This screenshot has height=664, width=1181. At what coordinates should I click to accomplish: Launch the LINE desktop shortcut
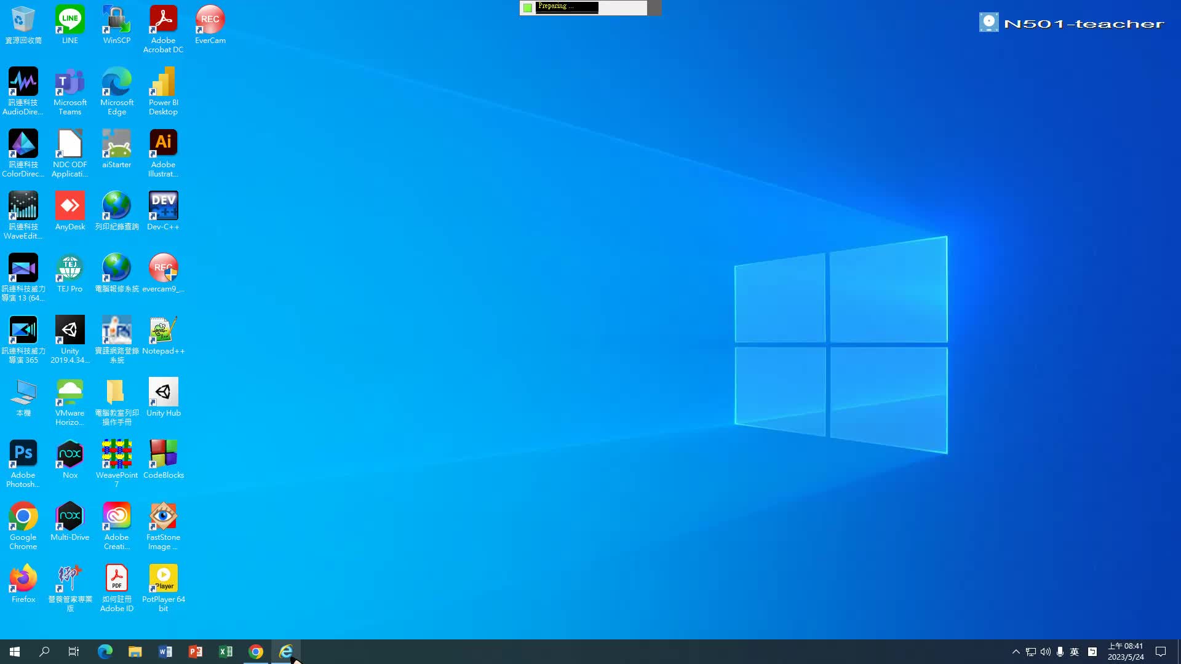70,25
